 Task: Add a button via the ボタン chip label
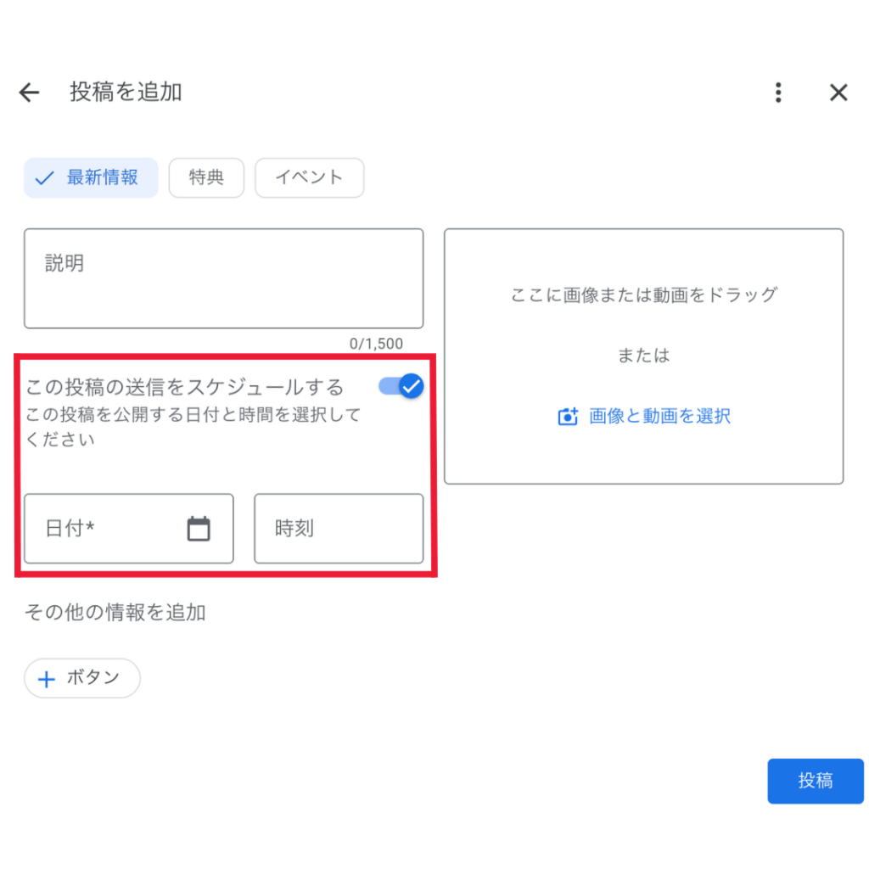pos(93,678)
